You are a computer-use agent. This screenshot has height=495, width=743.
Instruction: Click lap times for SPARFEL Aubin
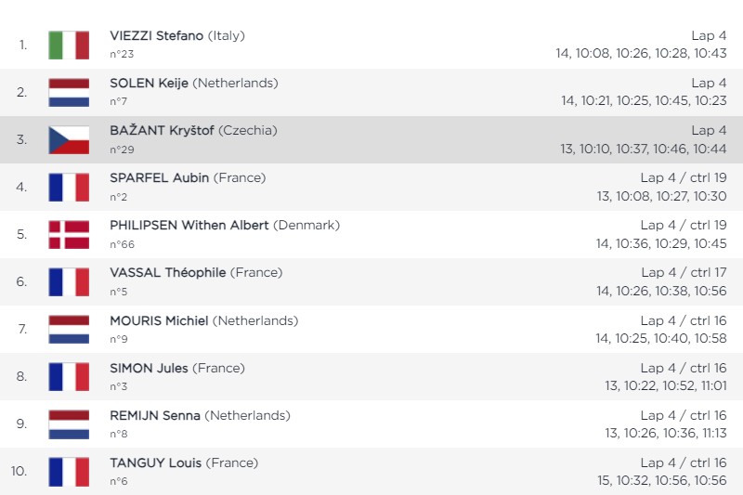[x=661, y=196]
